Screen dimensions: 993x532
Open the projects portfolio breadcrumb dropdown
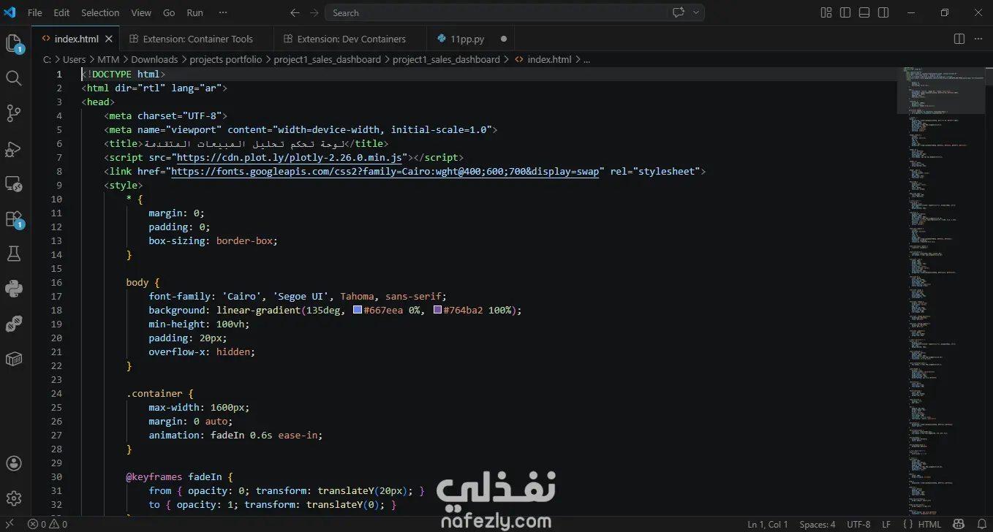tap(225, 59)
